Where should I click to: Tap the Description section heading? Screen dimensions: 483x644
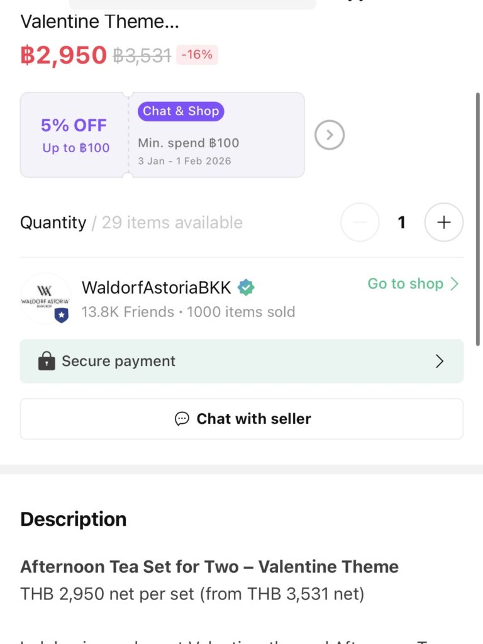[74, 519]
